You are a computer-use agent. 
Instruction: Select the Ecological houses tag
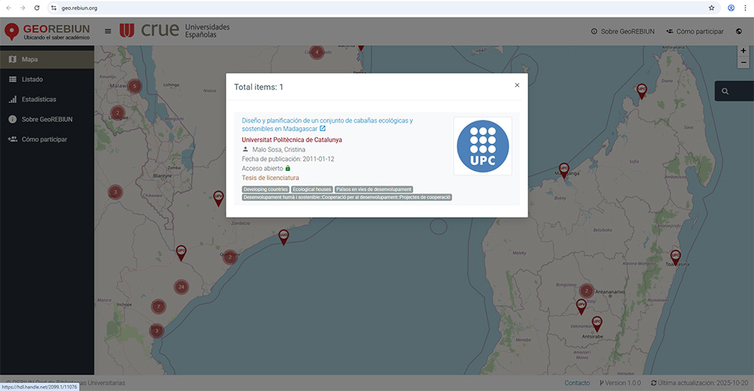pyautogui.click(x=311, y=189)
